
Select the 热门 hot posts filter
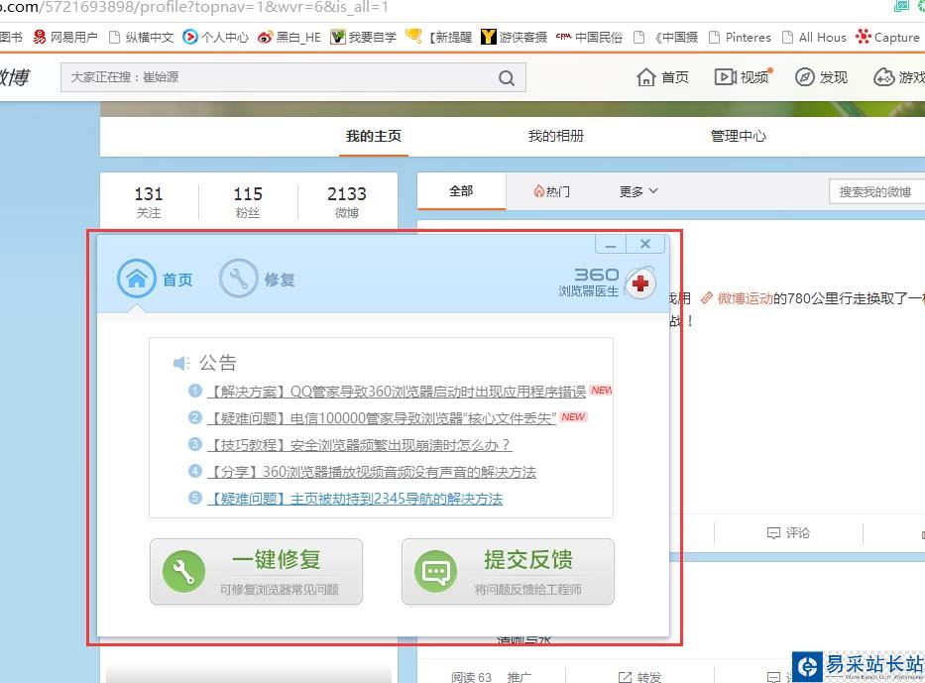[551, 191]
